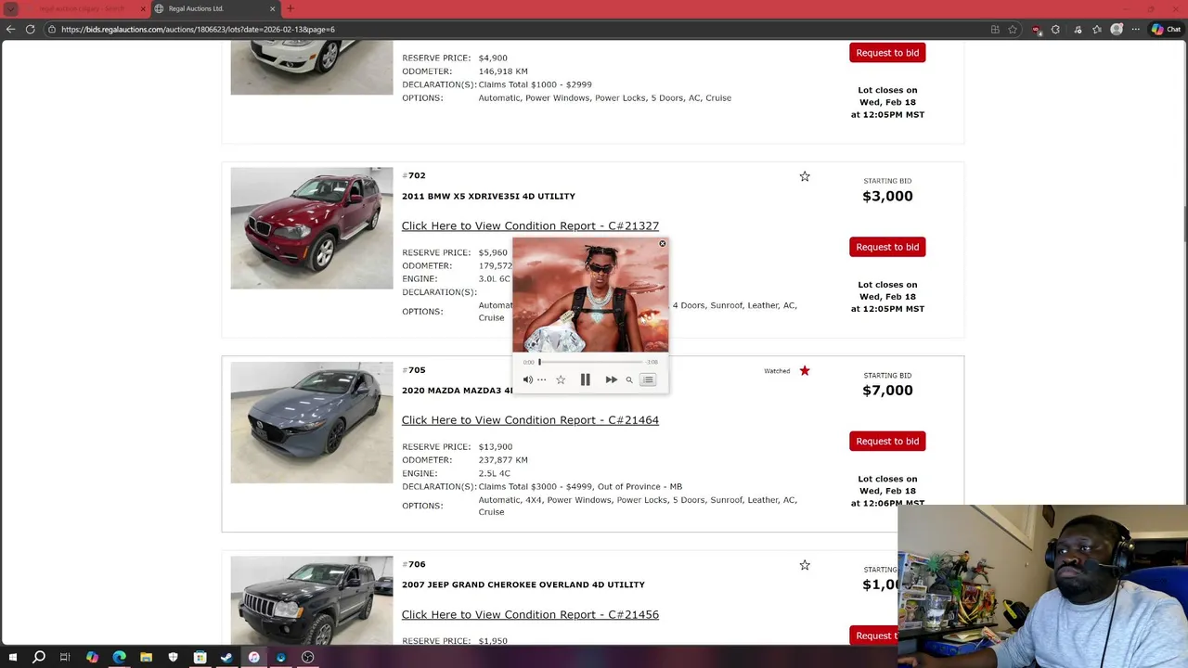The width and height of the screenshot is (1188, 668).
Task: Open the browser extensions icon
Action: click(x=1055, y=29)
